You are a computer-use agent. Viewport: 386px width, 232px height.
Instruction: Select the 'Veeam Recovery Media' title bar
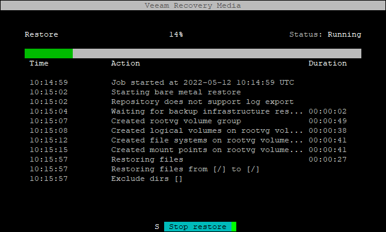(x=193, y=5)
